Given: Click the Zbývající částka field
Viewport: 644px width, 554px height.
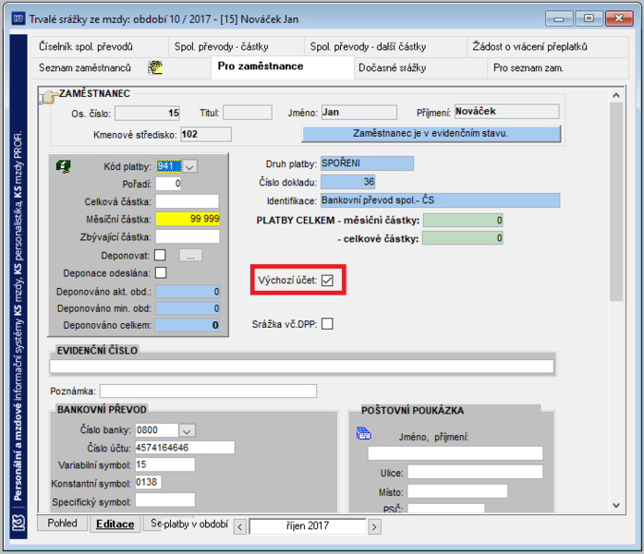Looking at the screenshot, I should 188,236.
